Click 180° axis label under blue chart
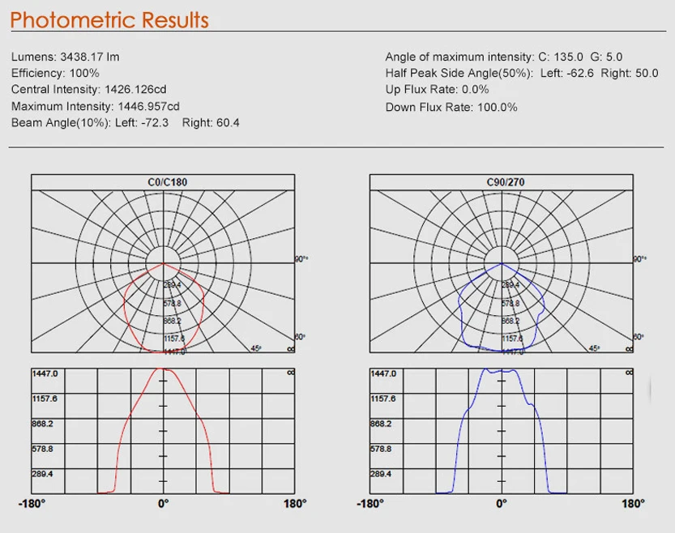Screen dimensions: 675x533 [x=633, y=504]
